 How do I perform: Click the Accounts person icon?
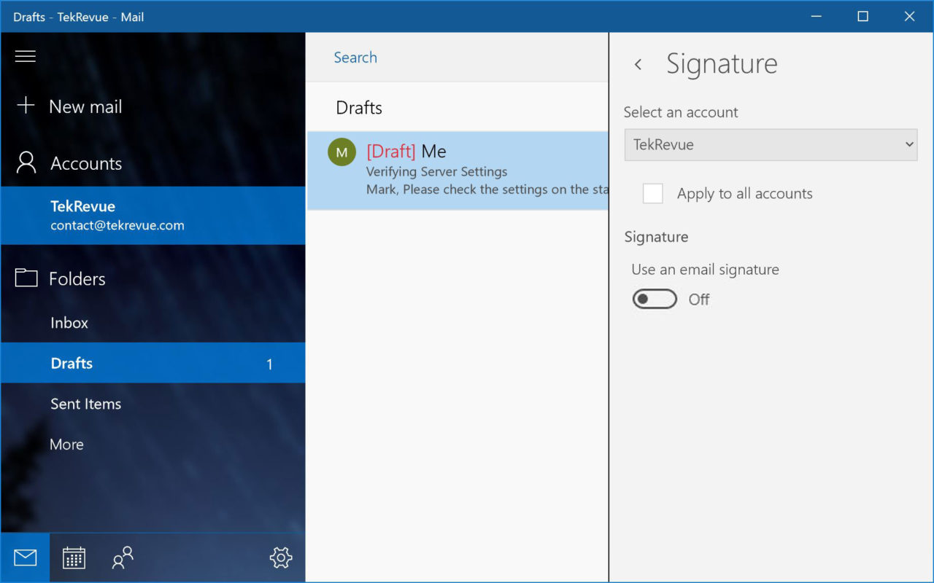(26, 163)
